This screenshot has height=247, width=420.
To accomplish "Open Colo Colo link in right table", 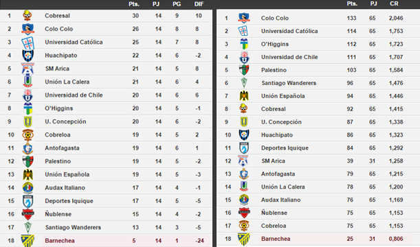I will (275, 18).
